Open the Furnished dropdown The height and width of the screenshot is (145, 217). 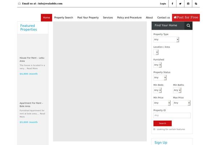[x=157, y=65]
